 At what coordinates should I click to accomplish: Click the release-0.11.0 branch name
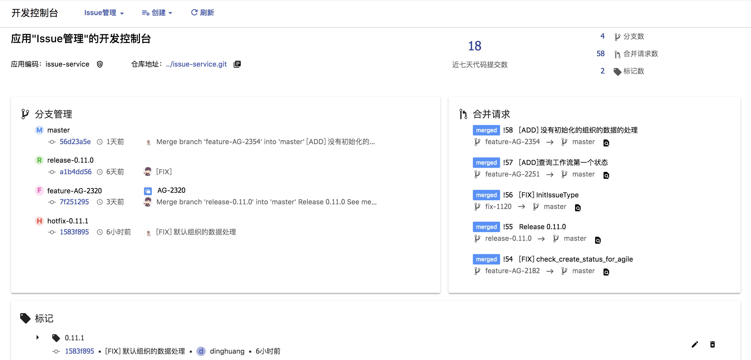70,161
